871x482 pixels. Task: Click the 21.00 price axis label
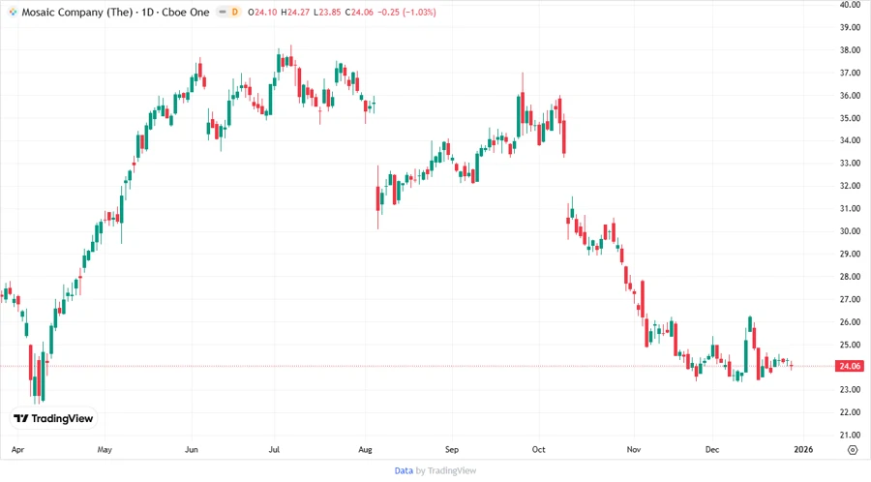[850, 436]
